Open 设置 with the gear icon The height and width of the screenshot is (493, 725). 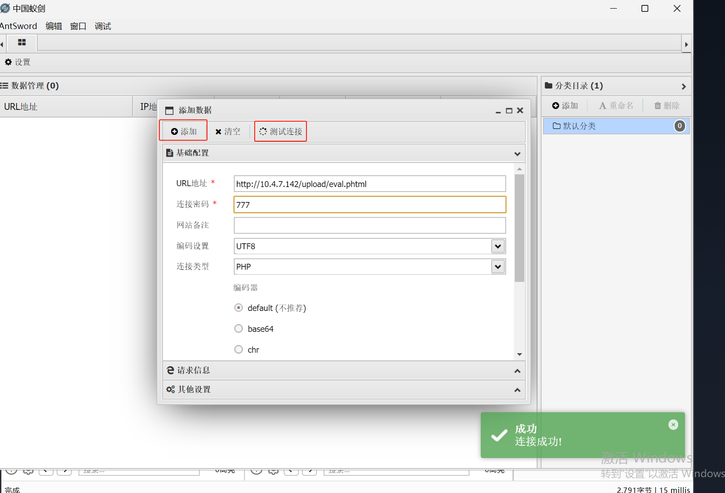click(x=18, y=62)
